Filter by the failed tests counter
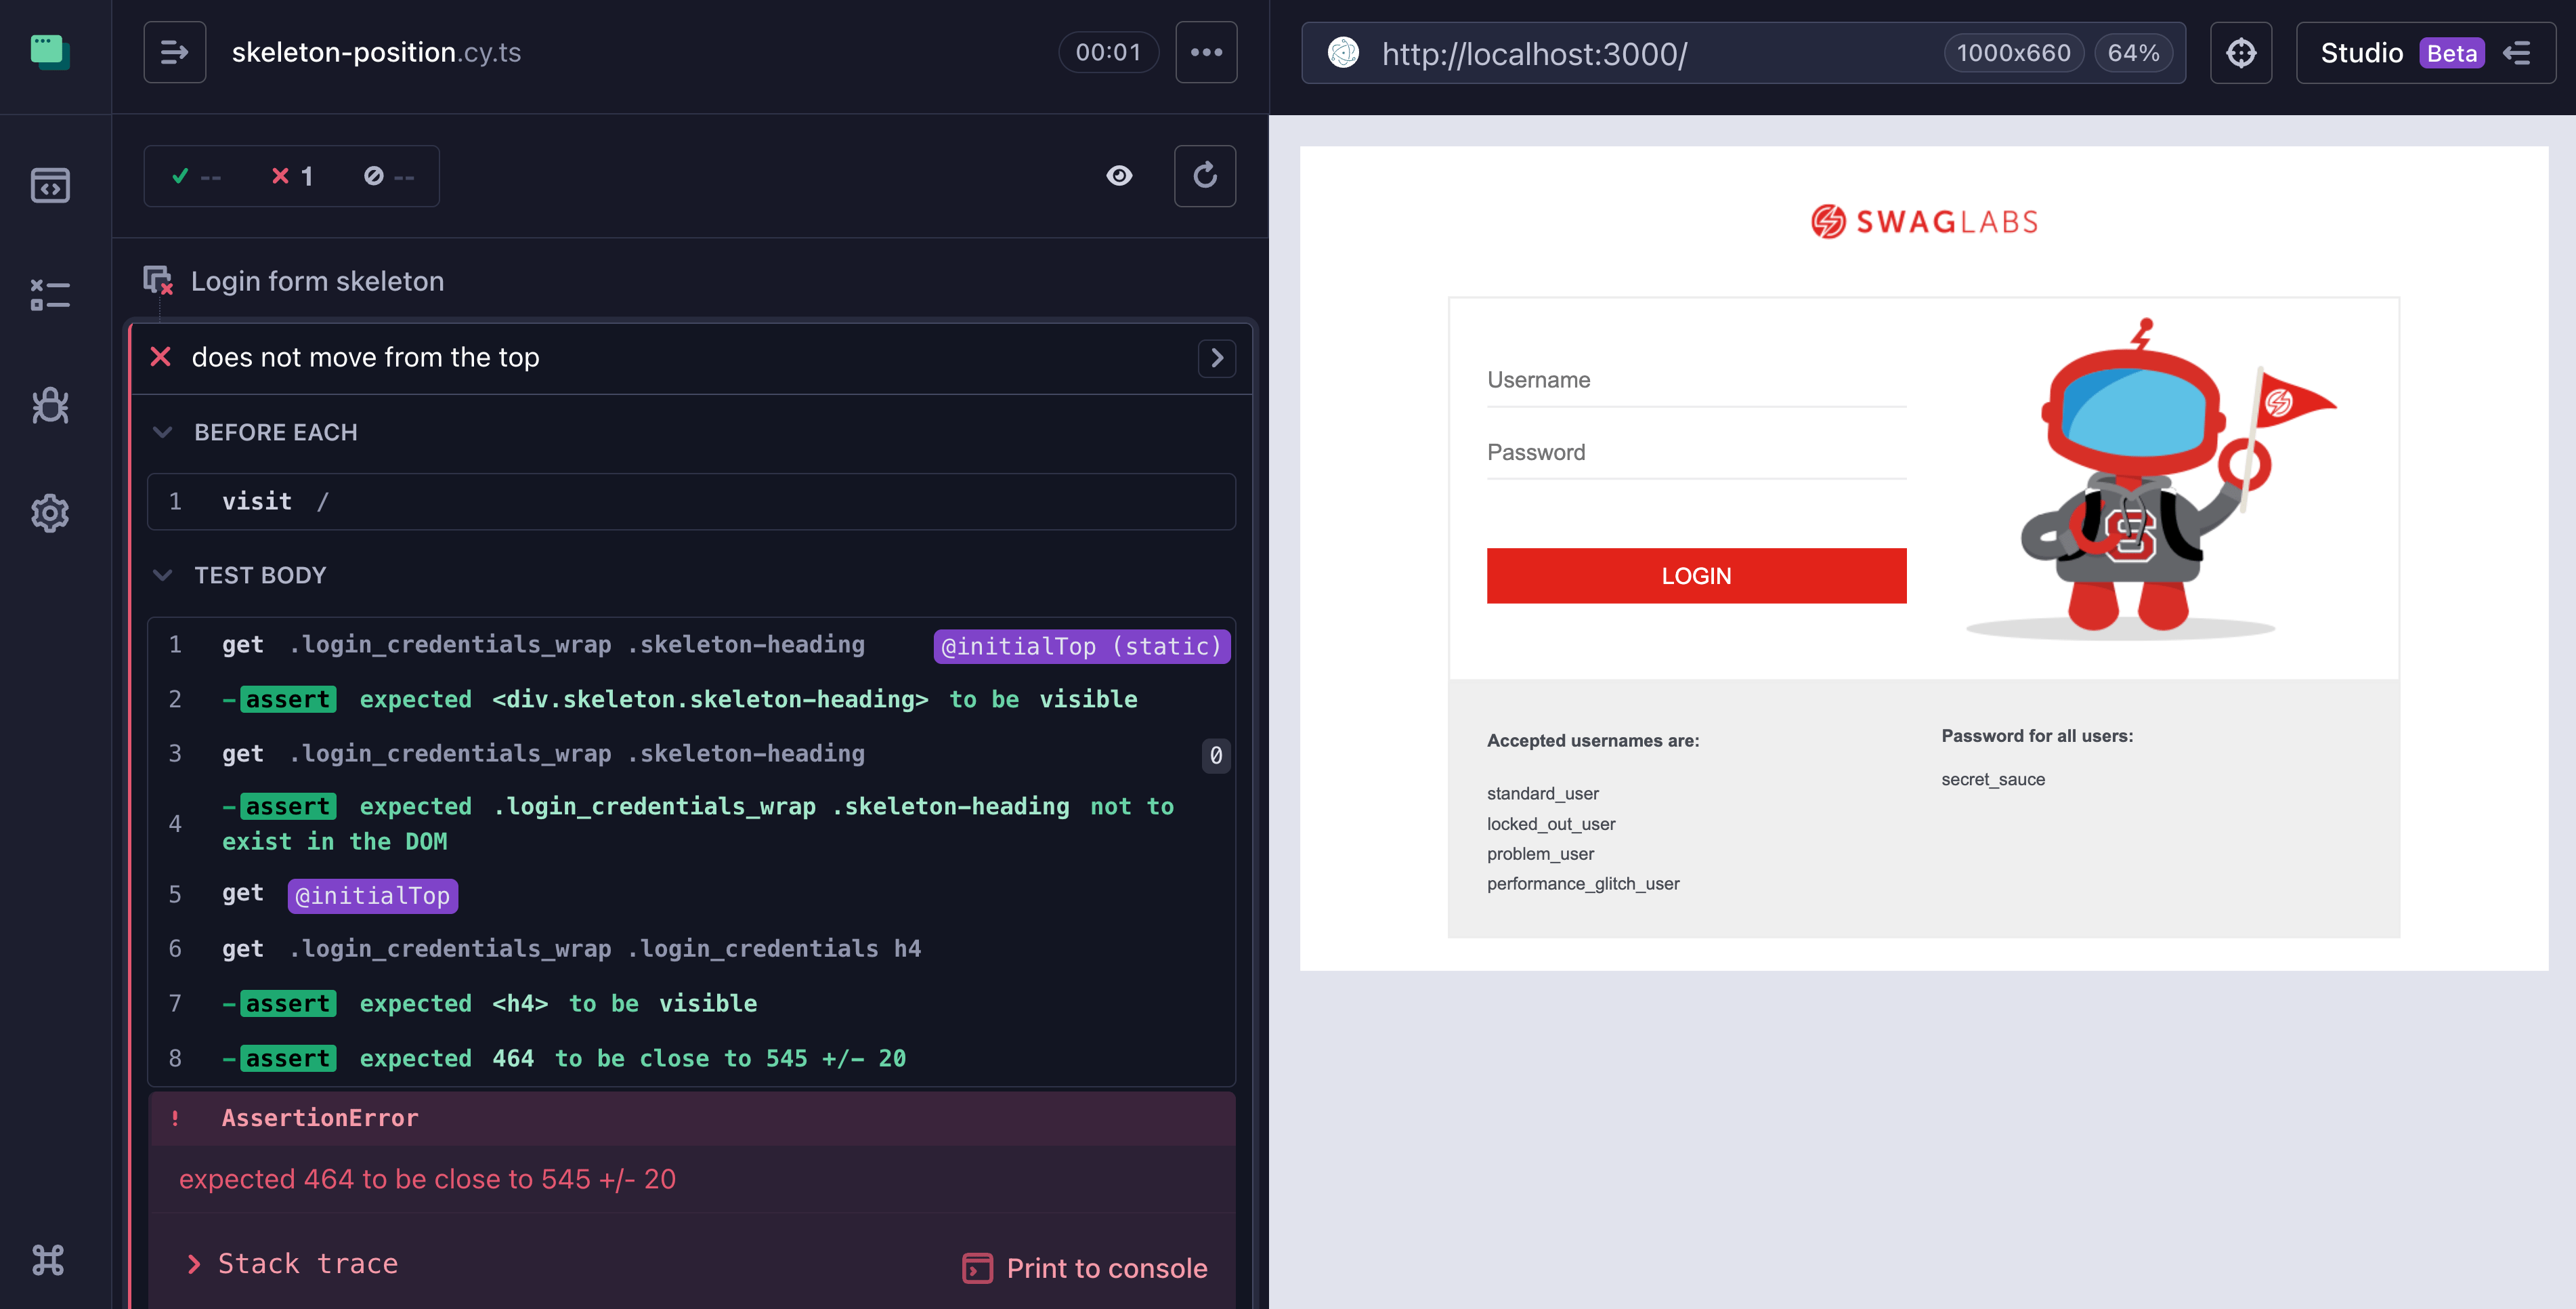 (x=292, y=176)
